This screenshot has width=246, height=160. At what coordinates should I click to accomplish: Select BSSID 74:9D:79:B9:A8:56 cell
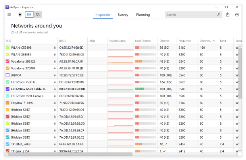pos(72,103)
